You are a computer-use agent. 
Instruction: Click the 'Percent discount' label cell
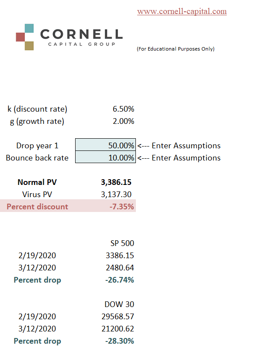pyautogui.click(x=38, y=207)
